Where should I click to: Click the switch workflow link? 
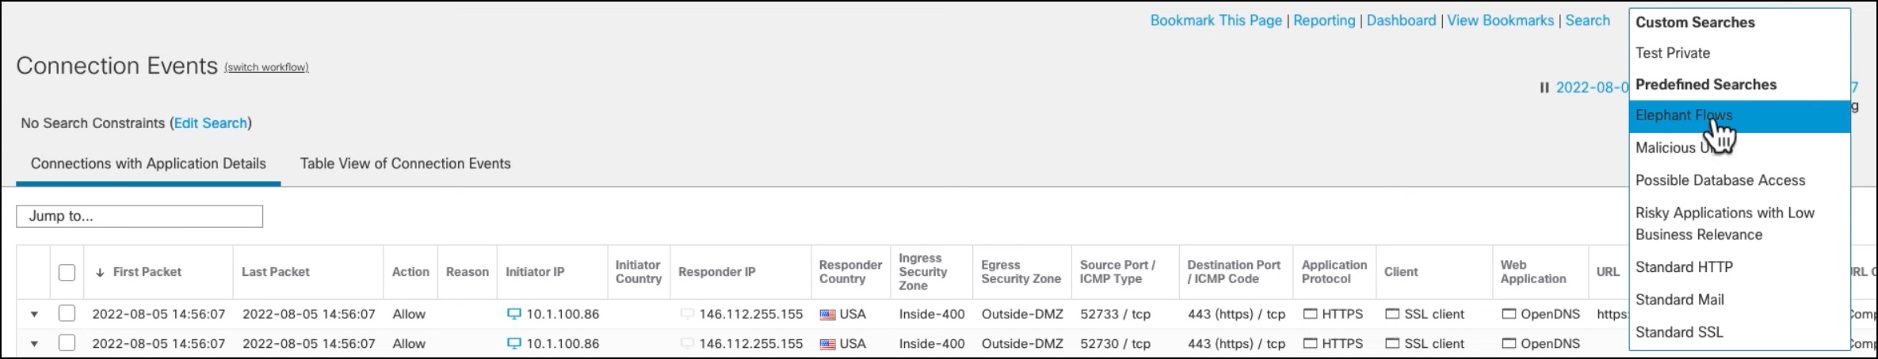(x=266, y=67)
